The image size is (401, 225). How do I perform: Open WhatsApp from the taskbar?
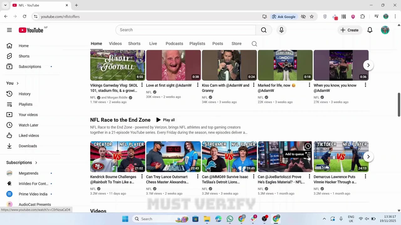point(230,219)
